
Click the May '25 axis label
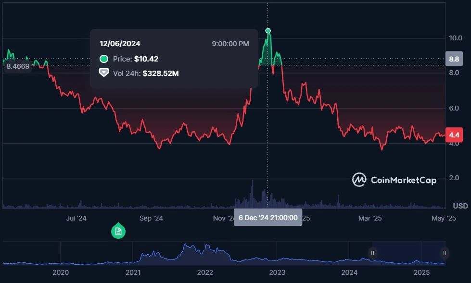click(444, 218)
